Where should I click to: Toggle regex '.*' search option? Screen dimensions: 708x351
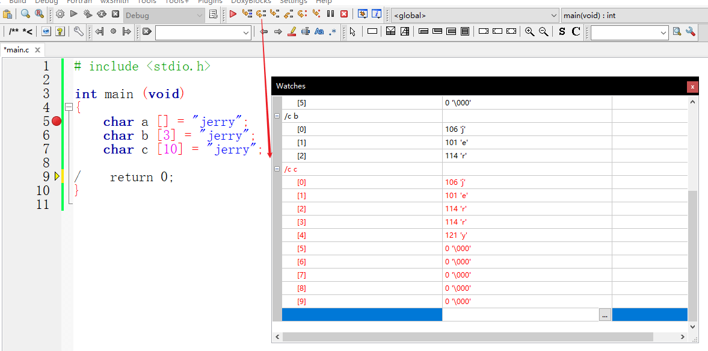(x=333, y=32)
